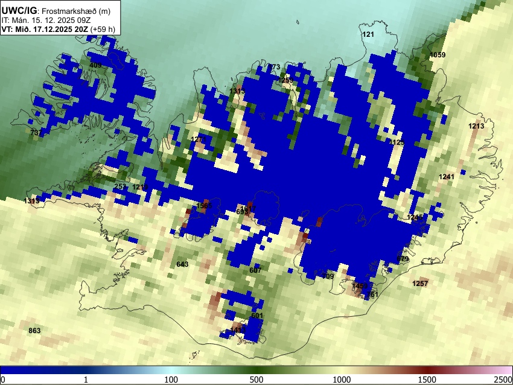Click the '607' map value

coord(255,270)
